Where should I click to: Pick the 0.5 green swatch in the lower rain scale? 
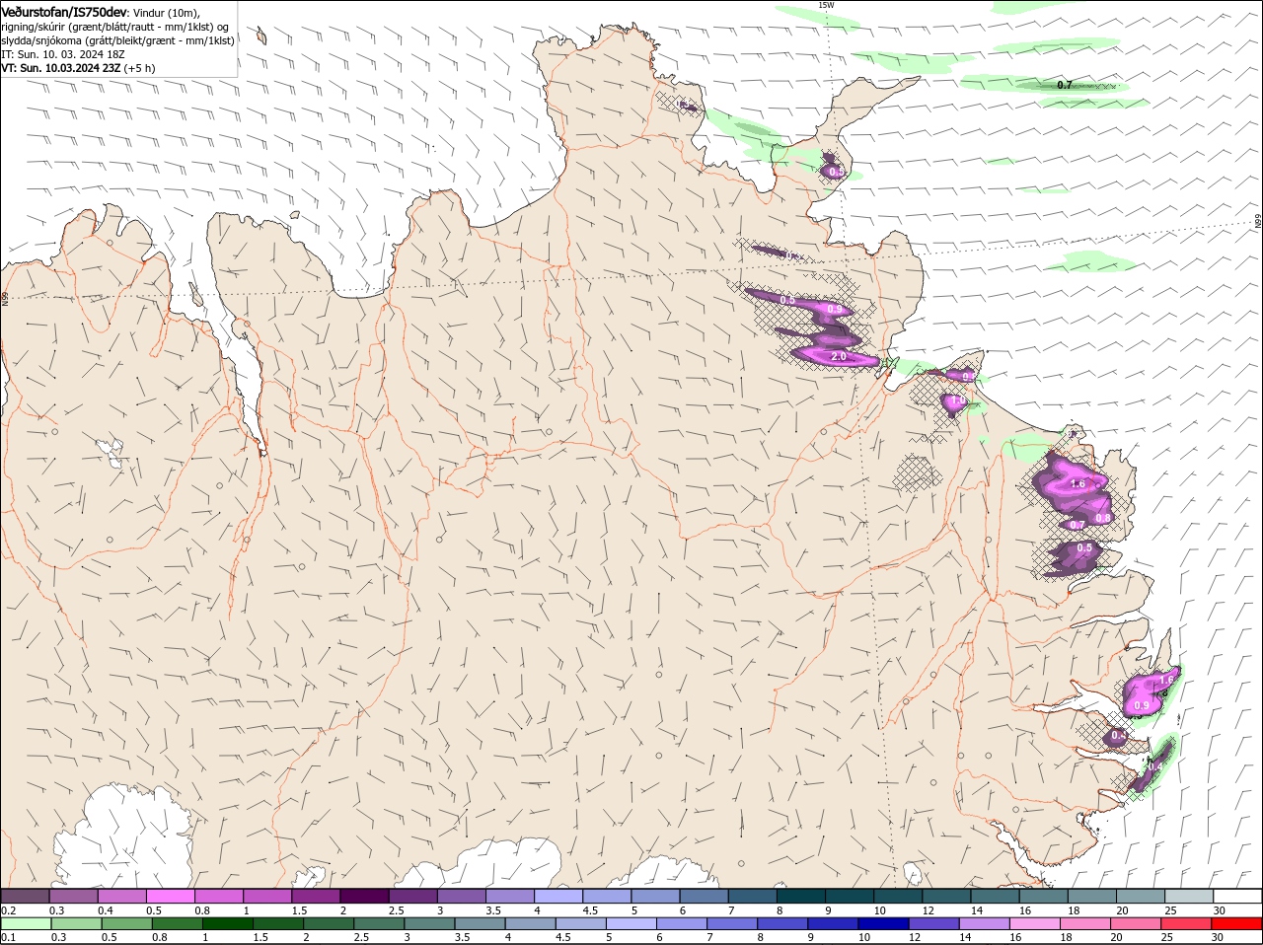coord(127,923)
